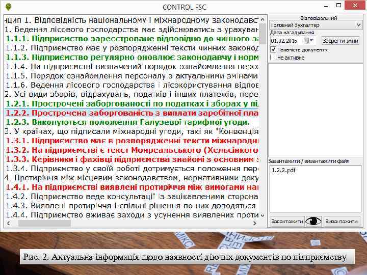Select row 1.2.2. Прострочена заборгованість з виплати
Screen dimensions: 367x275
pyautogui.click(x=132, y=113)
